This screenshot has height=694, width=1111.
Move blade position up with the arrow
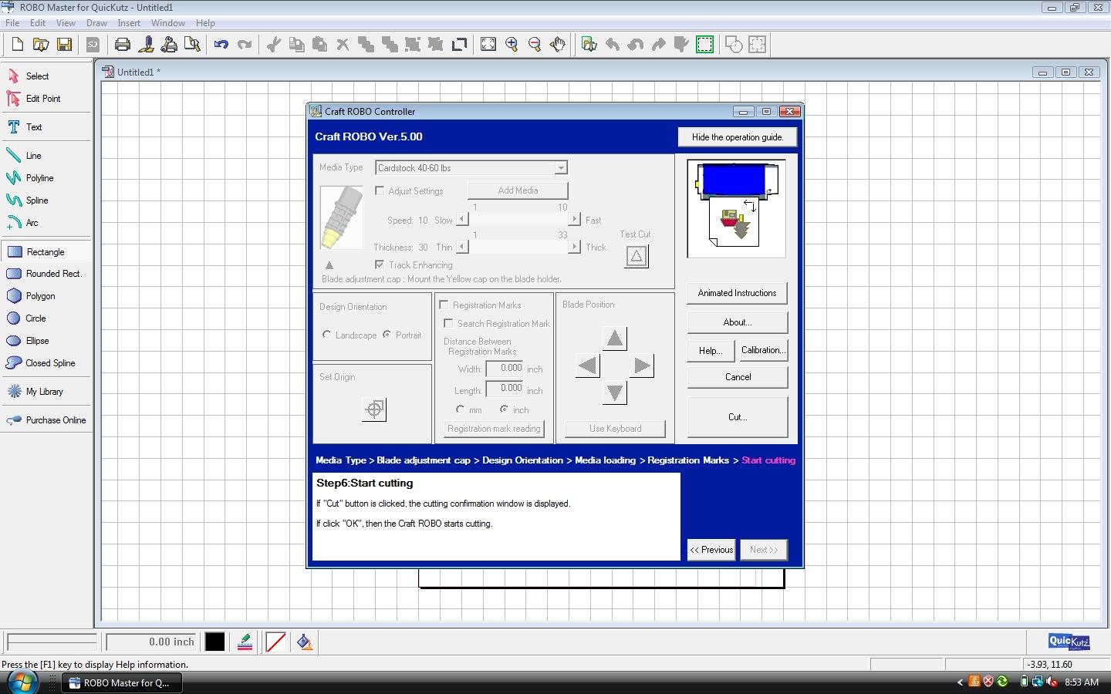point(615,339)
